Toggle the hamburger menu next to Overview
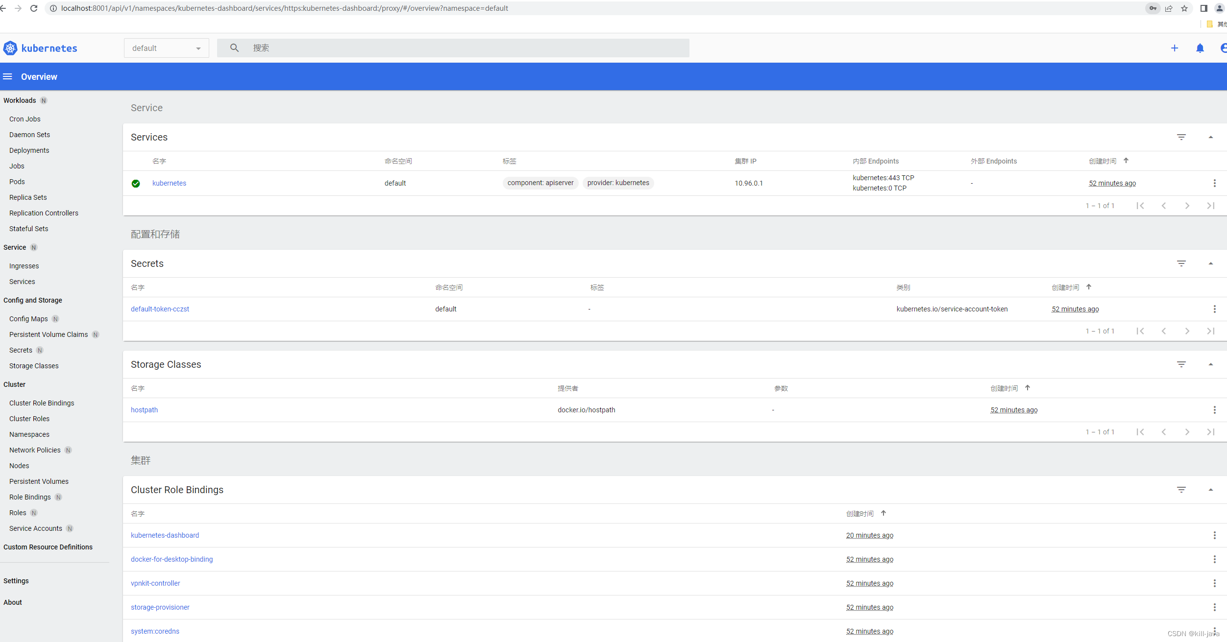The width and height of the screenshot is (1227, 642). coord(7,76)
